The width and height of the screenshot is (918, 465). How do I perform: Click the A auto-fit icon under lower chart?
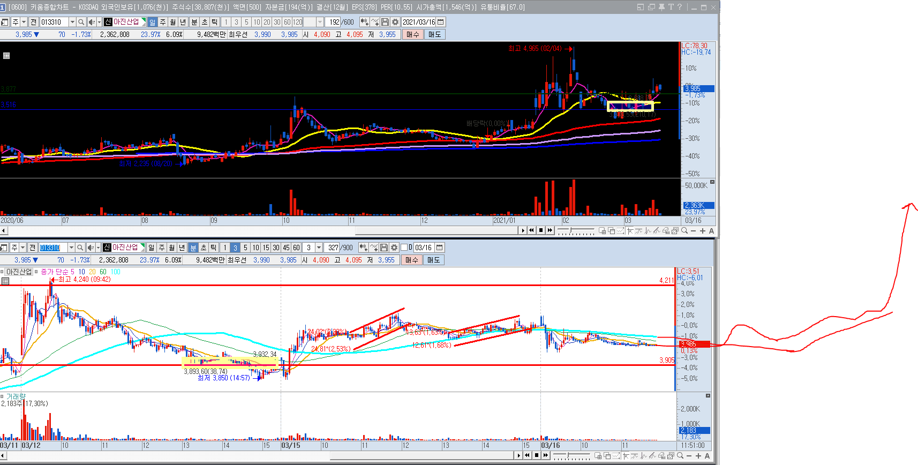707,456
